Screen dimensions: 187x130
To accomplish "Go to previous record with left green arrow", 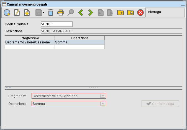I will point(81,13).
